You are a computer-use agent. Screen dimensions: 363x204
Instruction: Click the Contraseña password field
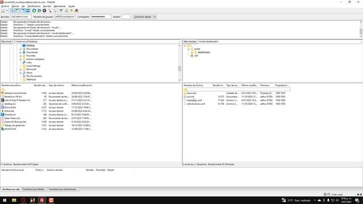pyautogui.click(x=100, y=17)
